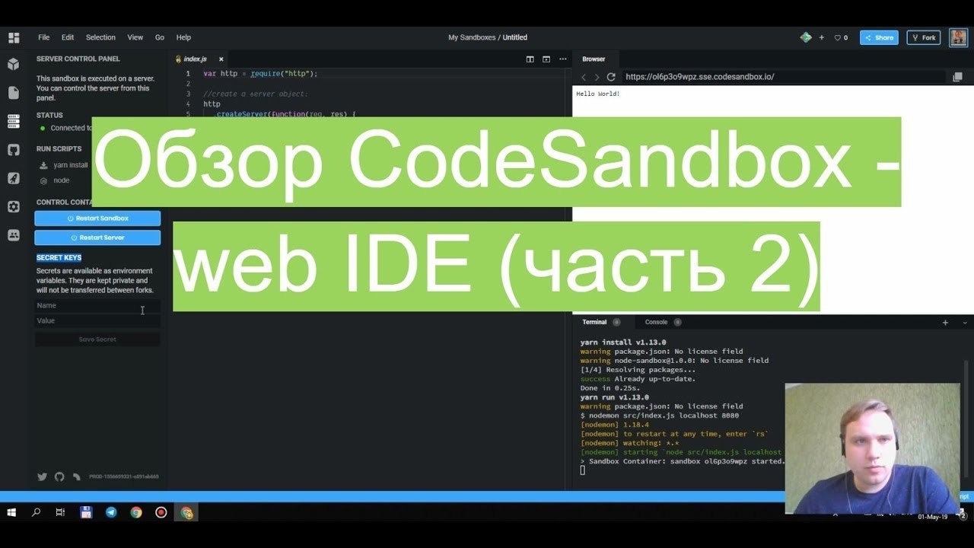
Task: Click the Hello World! text in preview
Action: click(598, 94)
